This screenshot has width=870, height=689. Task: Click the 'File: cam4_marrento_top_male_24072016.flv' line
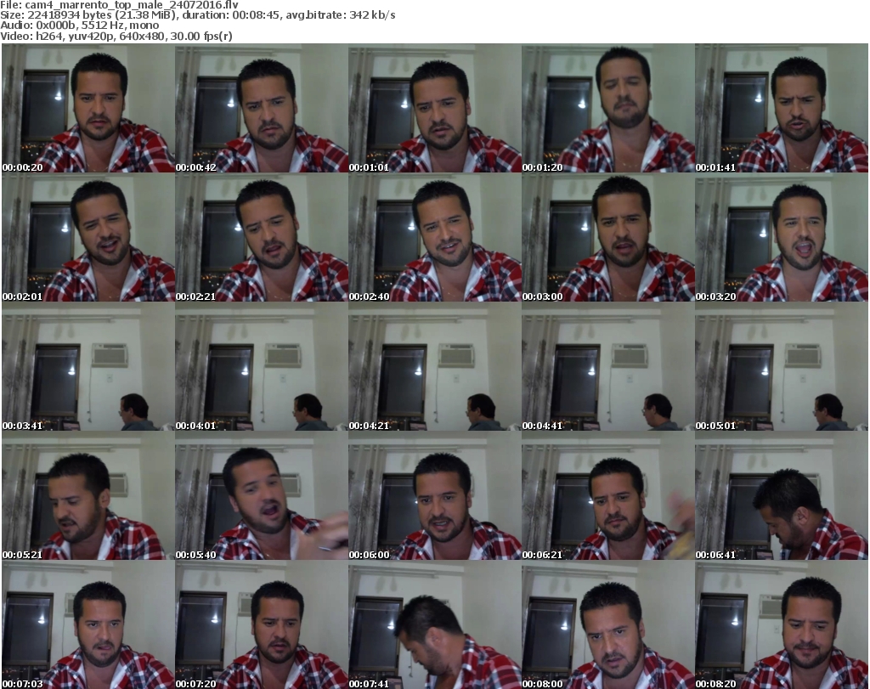[x=119, y=5]
